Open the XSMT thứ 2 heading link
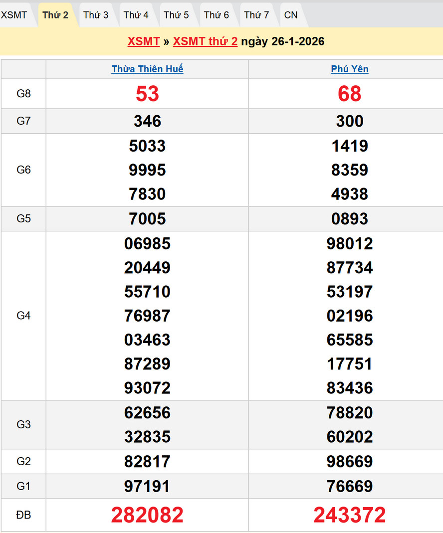 pyautogui.click(x=205, y=41)
